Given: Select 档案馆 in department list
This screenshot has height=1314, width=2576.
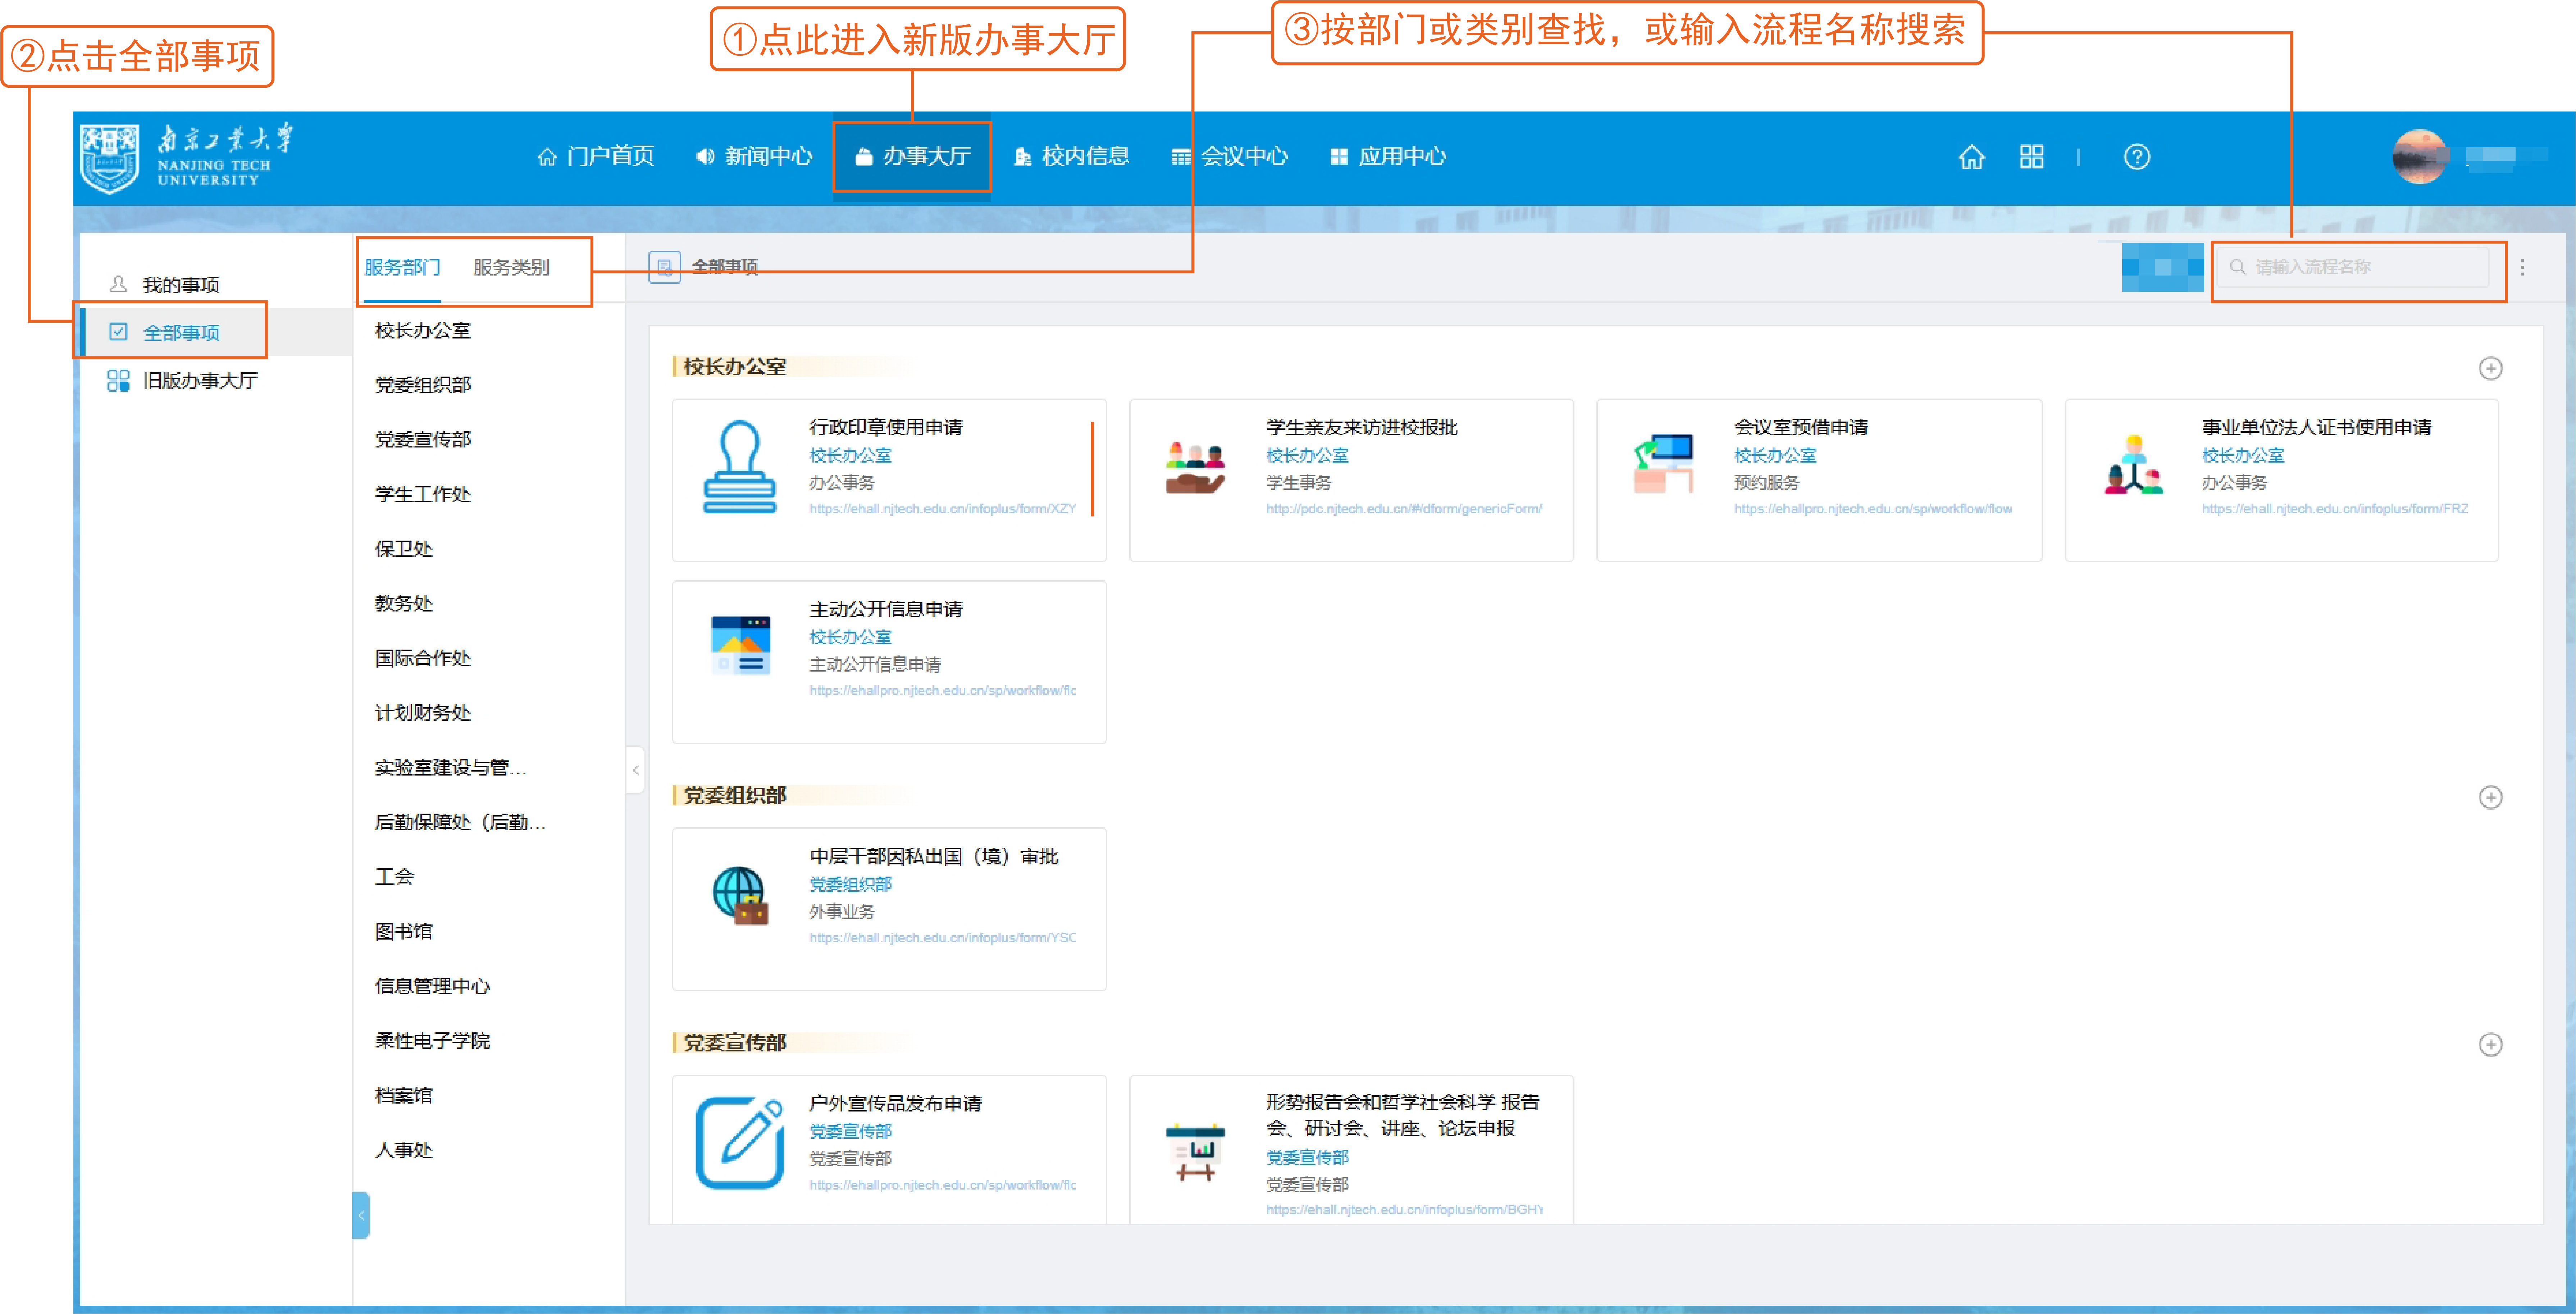Looking at the screenshot, I should 403,1096.
